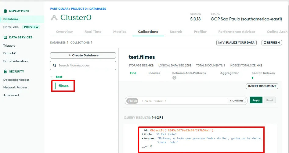Click the QUERY RESULTS 1-1 OF 1 label
The height and width of the screenshot is (153, 289).
coord(143,118)
